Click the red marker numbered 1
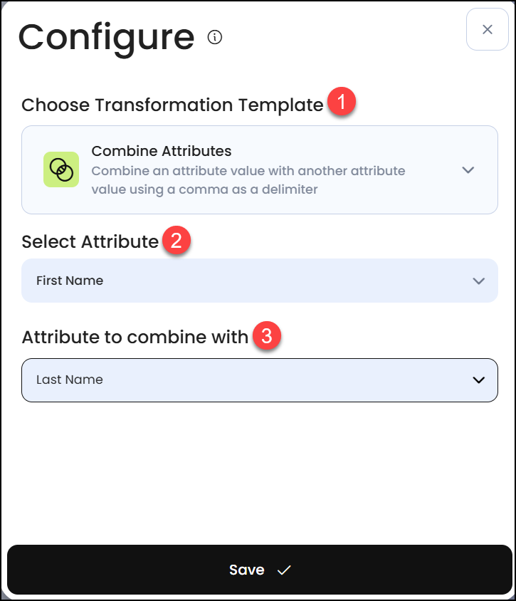 point(342,102)
